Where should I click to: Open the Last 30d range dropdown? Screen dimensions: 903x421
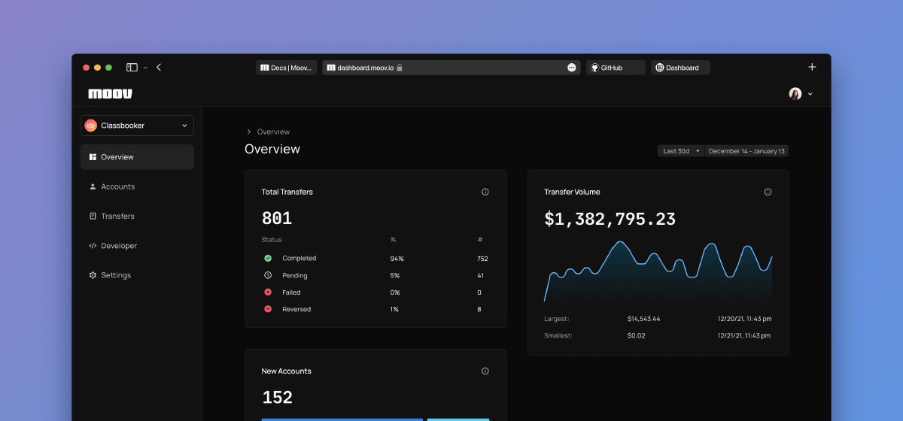pyautogui.click(x=680, y=151)
